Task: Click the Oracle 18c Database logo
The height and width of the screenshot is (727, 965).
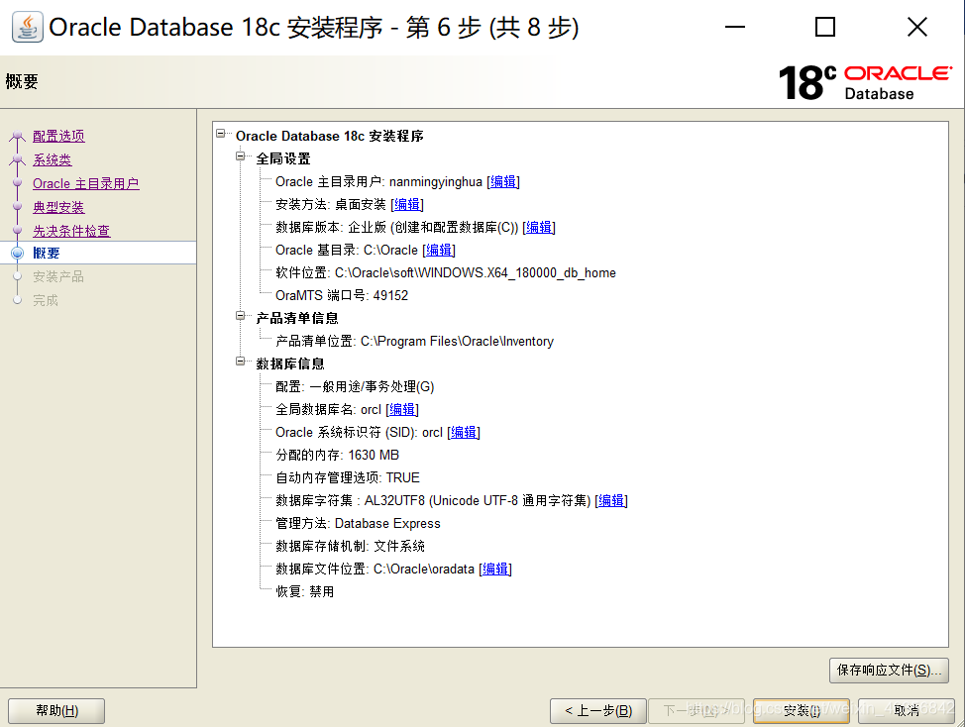Action: click(865, 82)
